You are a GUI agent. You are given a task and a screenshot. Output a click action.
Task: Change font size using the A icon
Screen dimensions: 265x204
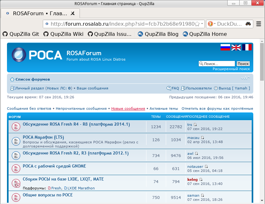pyautogui.click(x=245, y=78)
